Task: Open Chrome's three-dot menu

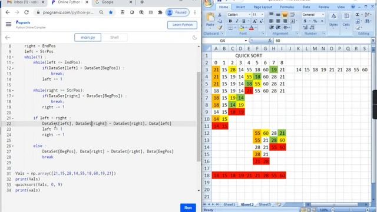Action: pyautogui.click(x=195, y=12)
